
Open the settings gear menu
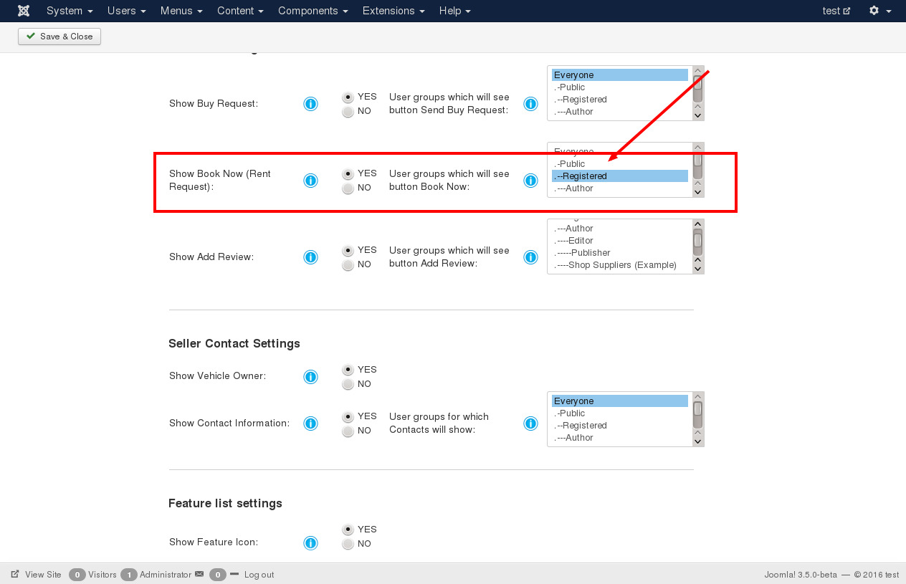(x=879, y=11)
